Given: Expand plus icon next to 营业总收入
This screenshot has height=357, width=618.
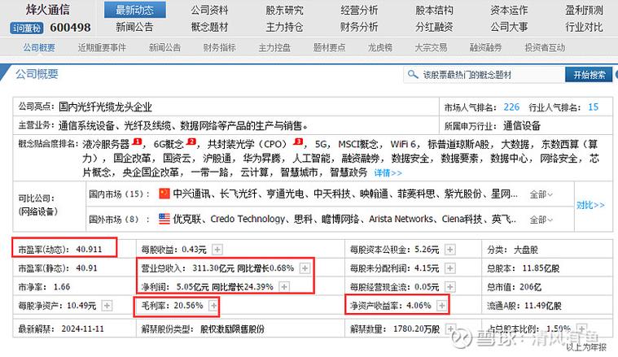Looking at the screenshot, I should click(305, 268).
